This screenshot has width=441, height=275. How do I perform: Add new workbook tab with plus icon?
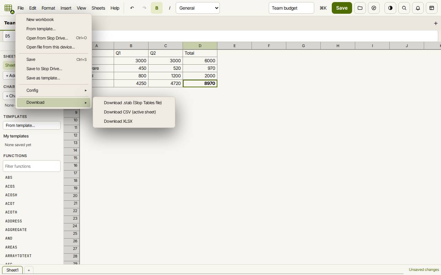coord(435,23)
